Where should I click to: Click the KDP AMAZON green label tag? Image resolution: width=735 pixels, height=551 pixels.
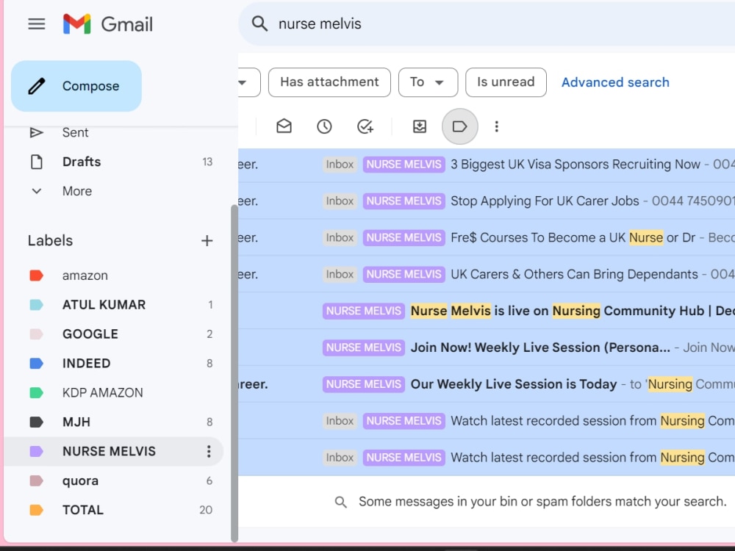37,392
